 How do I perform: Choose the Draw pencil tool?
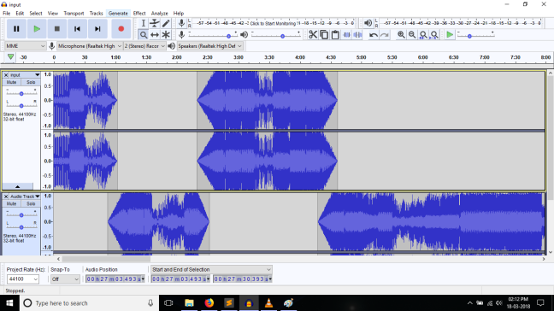(166, 23)
